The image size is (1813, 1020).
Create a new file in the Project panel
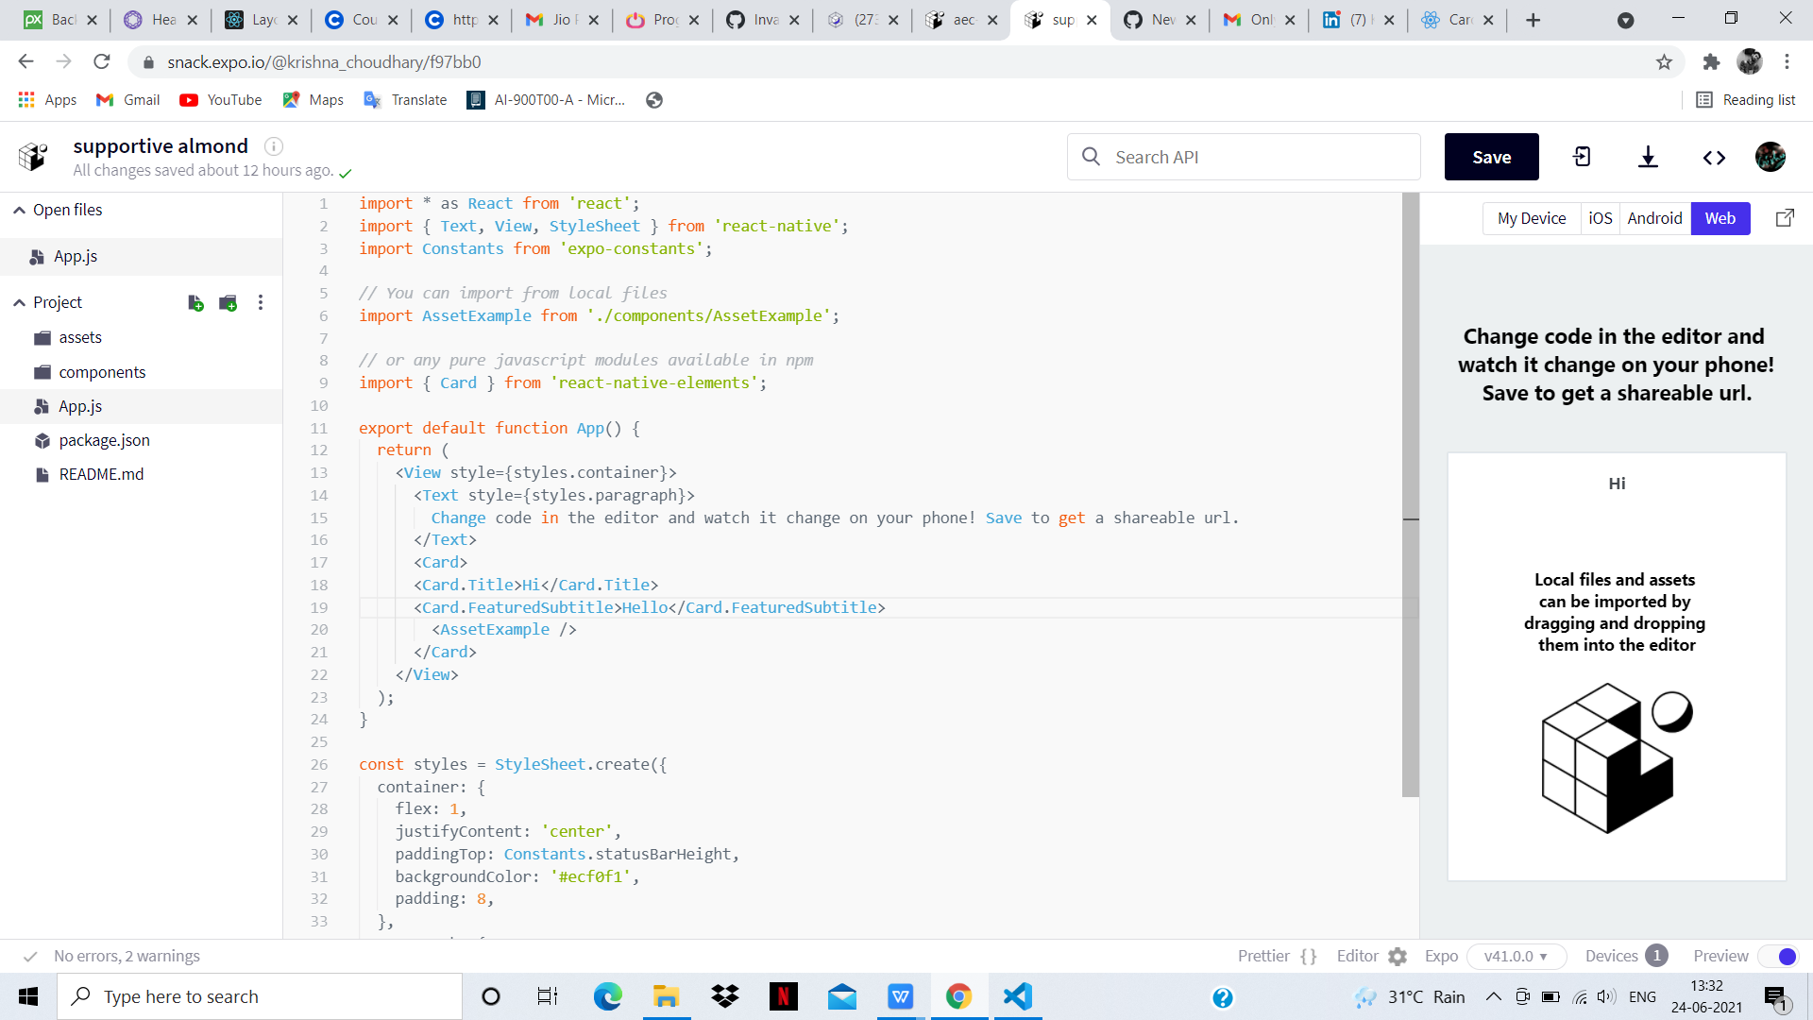coord(195,302)
